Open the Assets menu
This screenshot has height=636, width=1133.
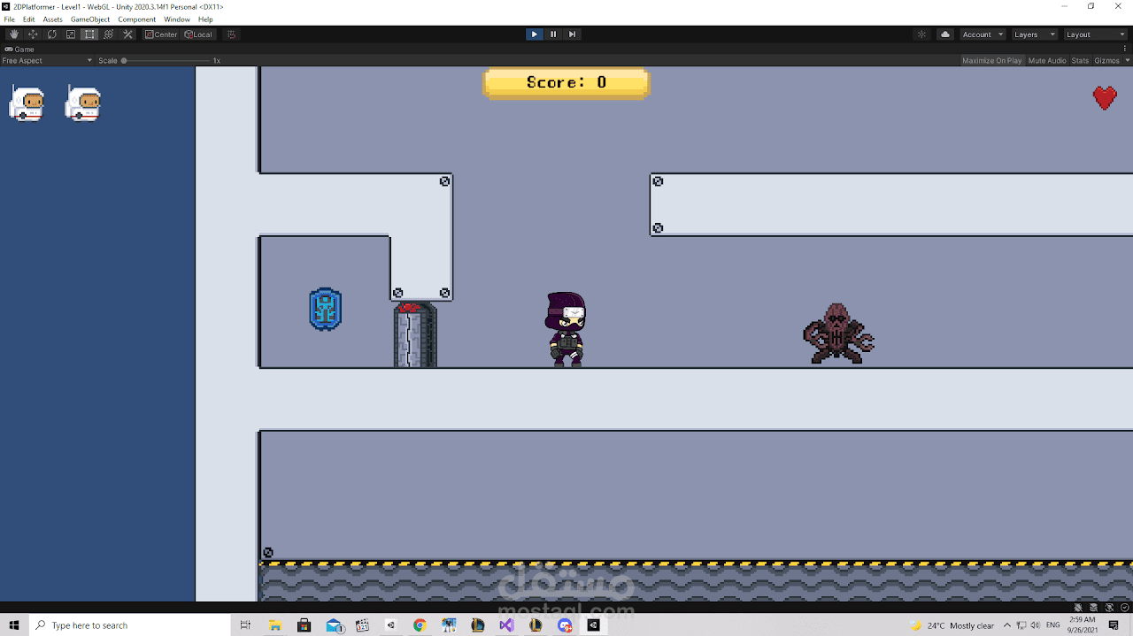tap(53, 19)
